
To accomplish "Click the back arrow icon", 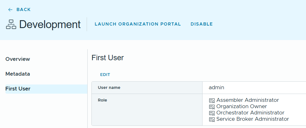I will [10, 10].
